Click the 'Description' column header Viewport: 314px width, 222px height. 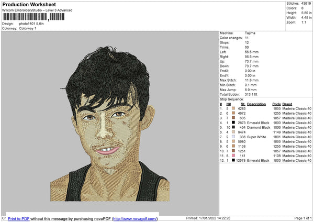[256, 104]
